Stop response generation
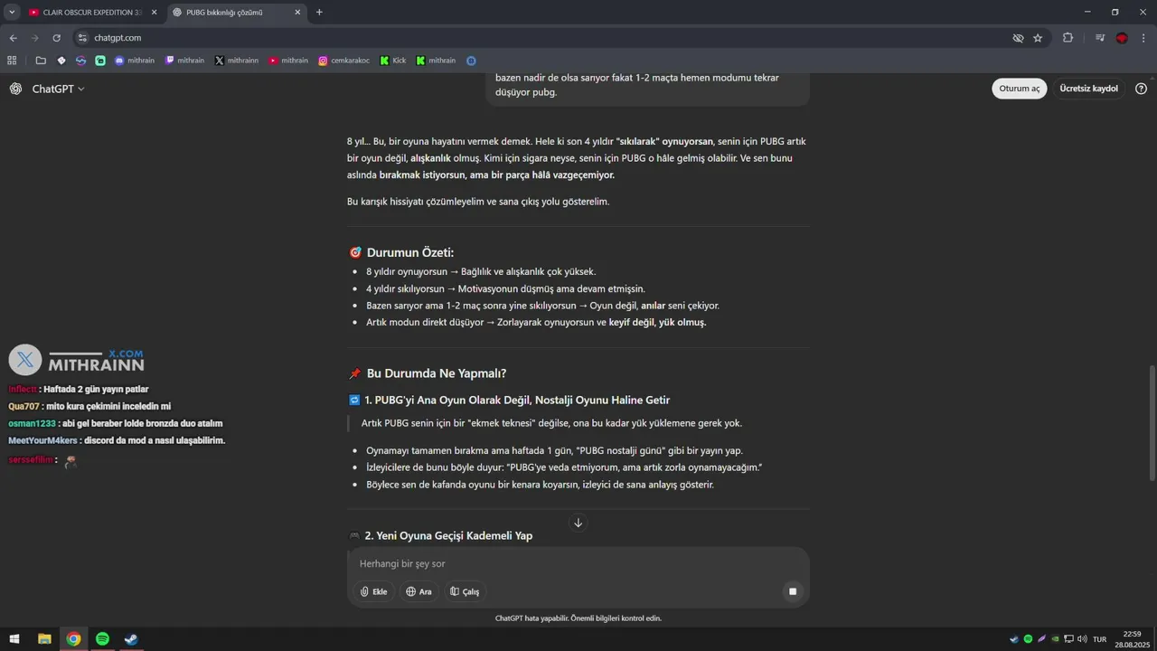This screenshot has height=651, width=1157. point(793,591)
